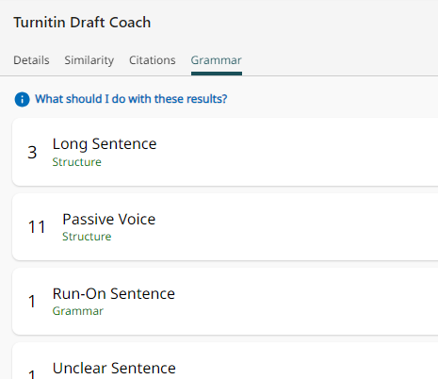This screenshot has width=438, height=379.
Task: Select the Grammar tab
Action: point(217,60)
